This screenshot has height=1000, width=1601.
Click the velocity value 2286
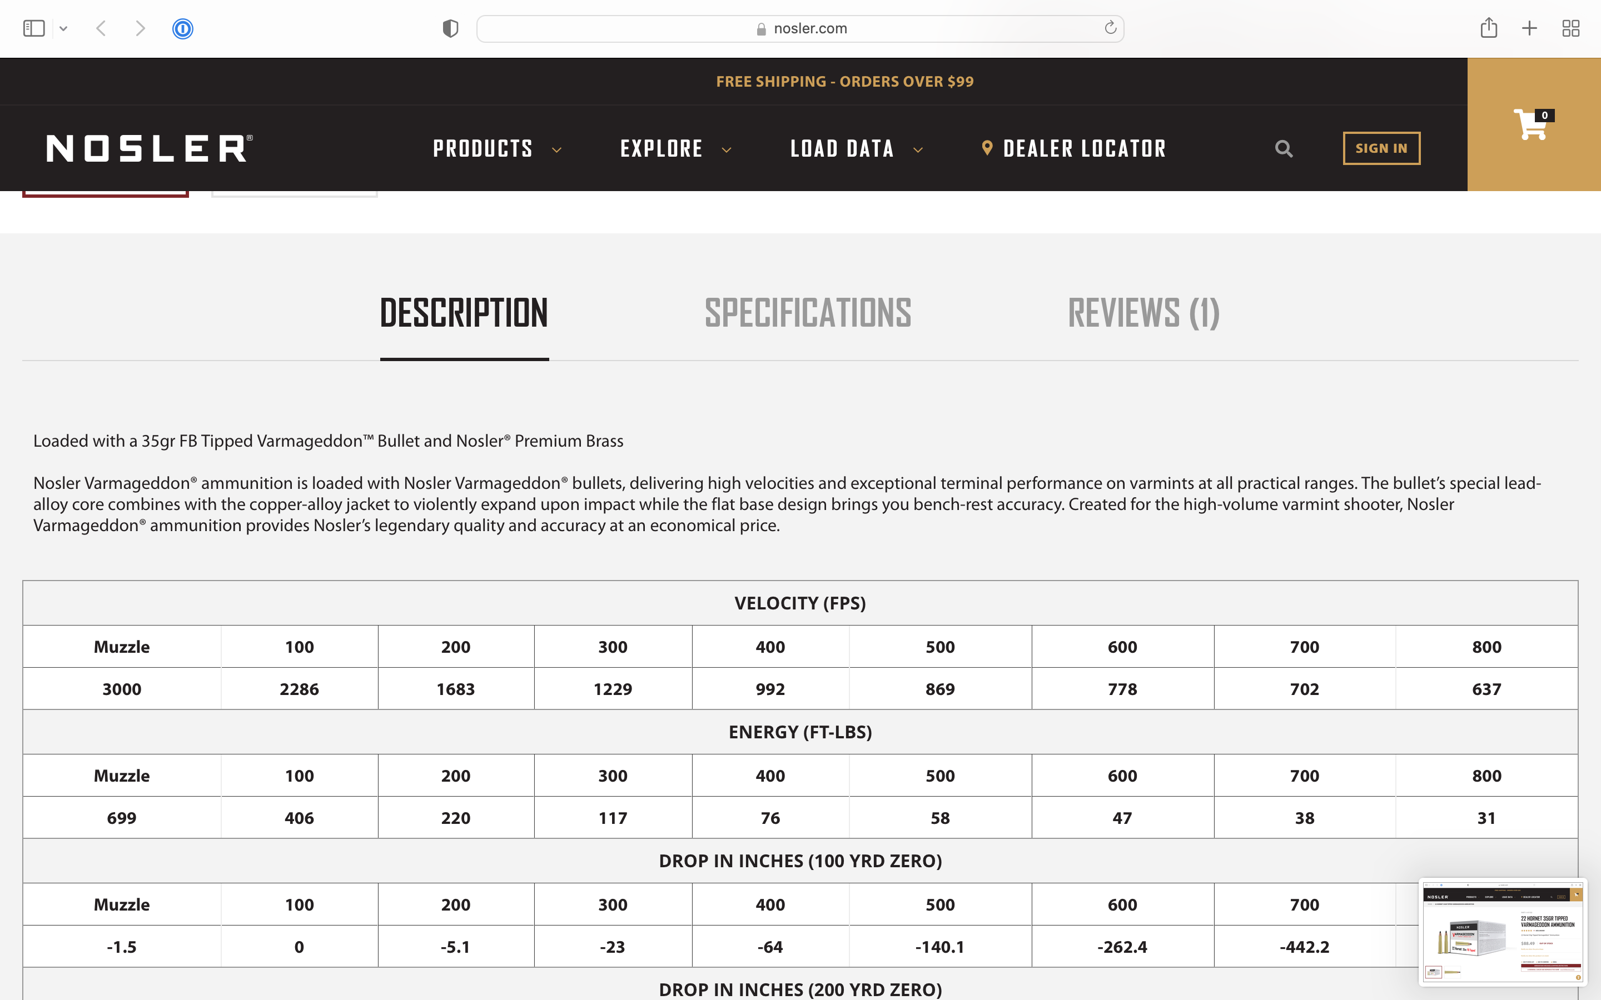299,689
